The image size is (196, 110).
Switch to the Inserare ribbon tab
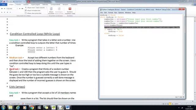click(x=26, y=5)
